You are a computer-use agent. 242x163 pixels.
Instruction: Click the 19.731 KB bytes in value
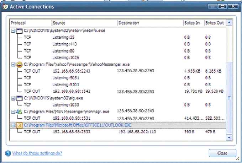click(x=193, y=92)
